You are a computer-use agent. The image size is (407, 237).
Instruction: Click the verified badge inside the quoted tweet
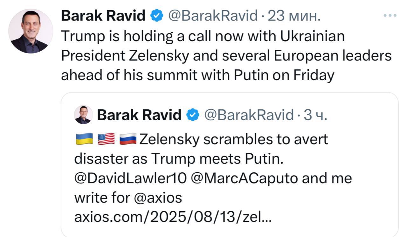click(x=192, y=115)
